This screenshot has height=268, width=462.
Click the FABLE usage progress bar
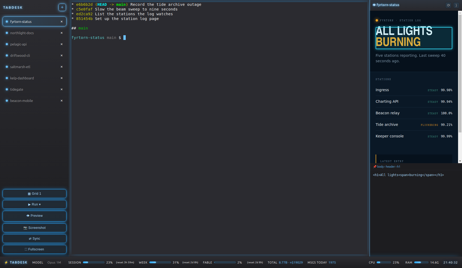pos(225,262)
